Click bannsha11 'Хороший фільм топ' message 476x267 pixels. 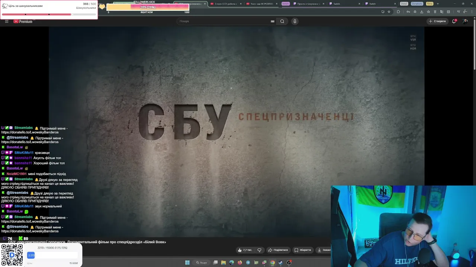point(49,163)
